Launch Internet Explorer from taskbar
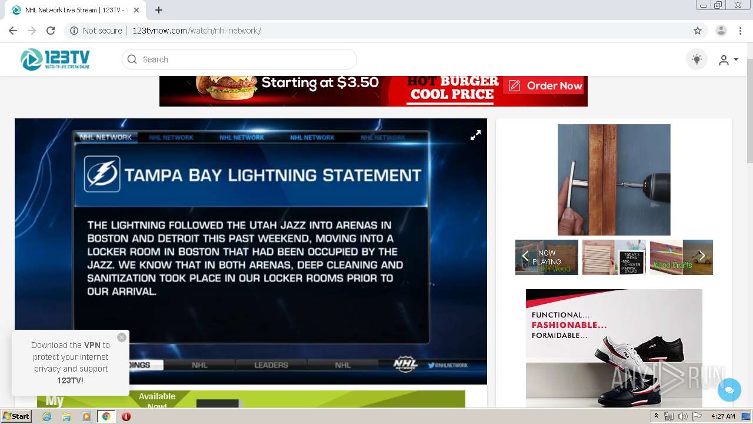The height and width of the screenshot is (424, 753). (x=47, y=416)
